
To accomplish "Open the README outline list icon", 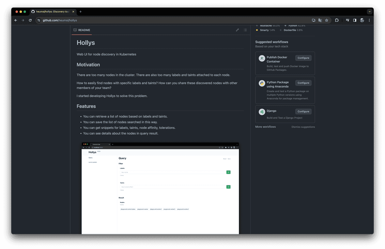I will coord(245,30).
